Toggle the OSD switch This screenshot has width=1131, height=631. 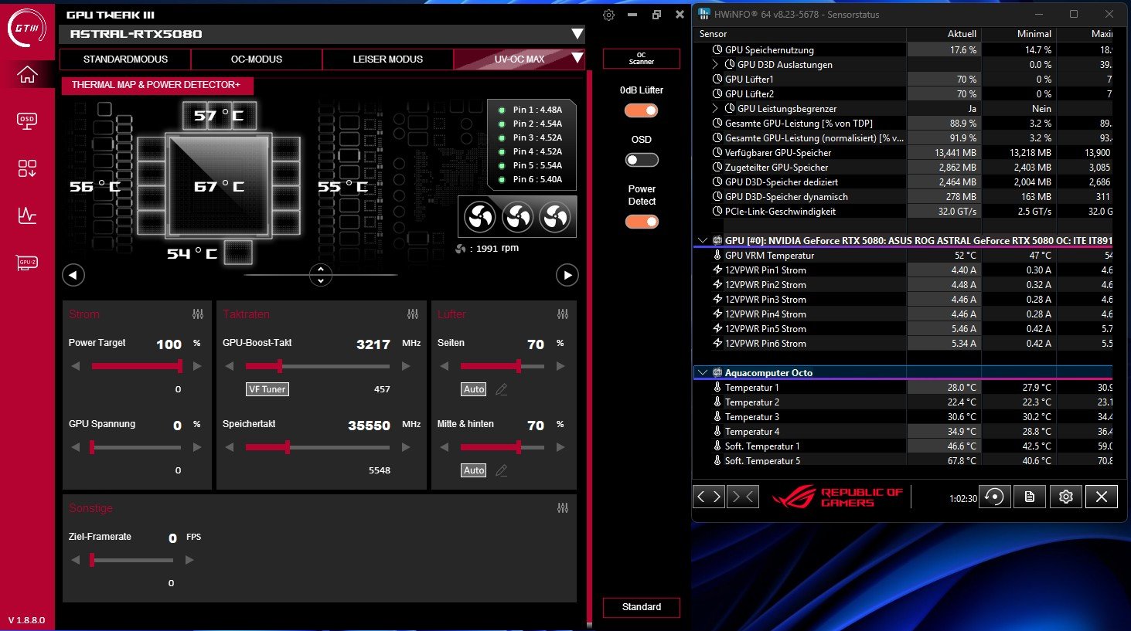[x=642, y=160]
